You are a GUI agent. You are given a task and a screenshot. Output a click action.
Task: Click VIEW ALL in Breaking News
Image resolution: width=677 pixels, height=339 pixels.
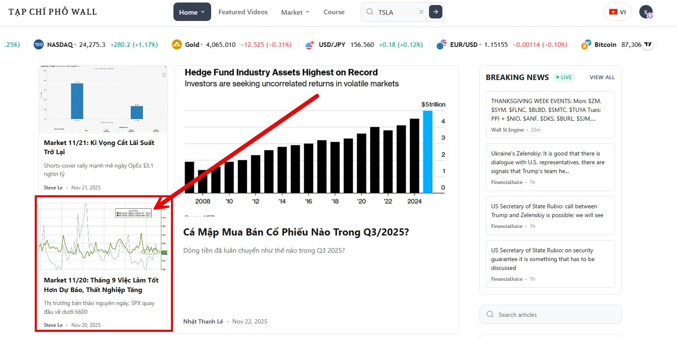pyautogui.click(x=602, y=78)
